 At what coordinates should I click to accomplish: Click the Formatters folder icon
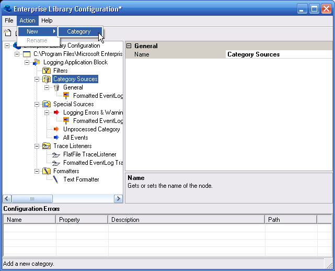pos(47,171)
